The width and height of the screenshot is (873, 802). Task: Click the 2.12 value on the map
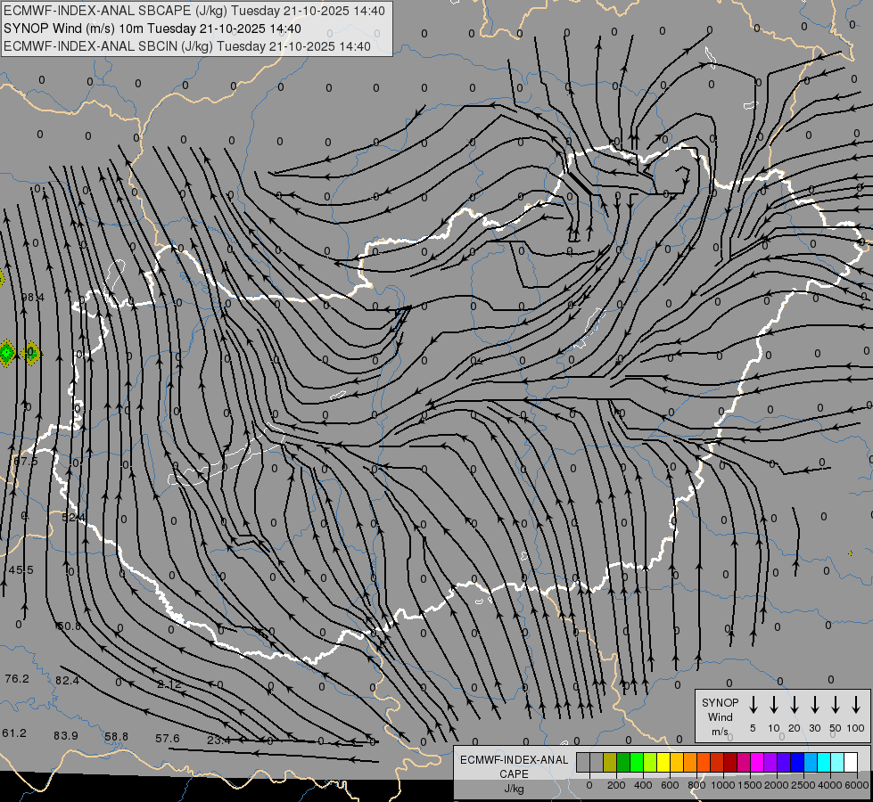tap(169, 684)
